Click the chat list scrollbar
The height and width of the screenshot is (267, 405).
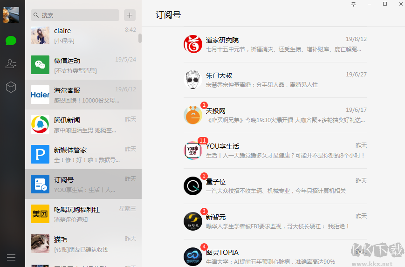click(x=140, y=38)
